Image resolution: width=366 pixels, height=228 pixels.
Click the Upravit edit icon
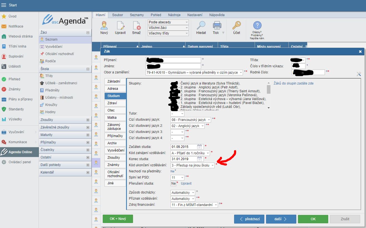coord(120,26)
